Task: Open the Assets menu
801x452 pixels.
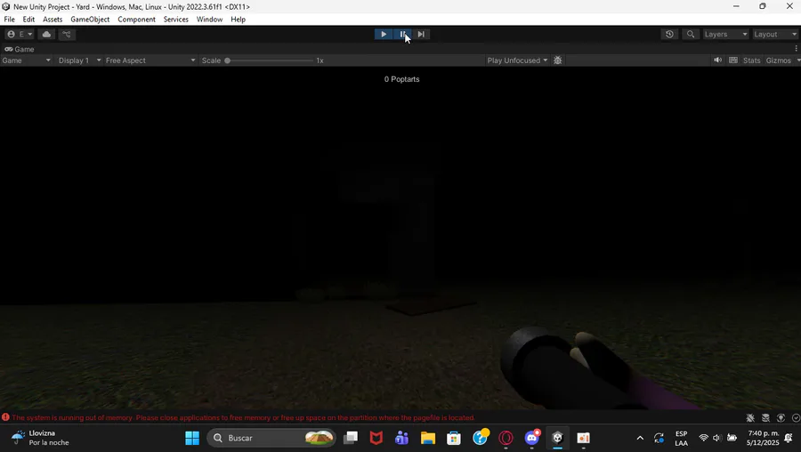Action: pyautogui.click(x=53, y=20)
